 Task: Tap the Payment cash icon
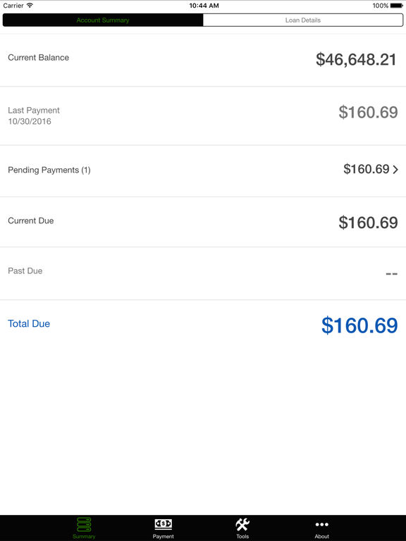click(x=163, y=524)
